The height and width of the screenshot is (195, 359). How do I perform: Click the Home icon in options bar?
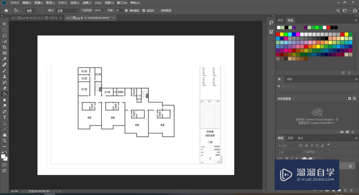pyautogui.click(x=6, y=11)
